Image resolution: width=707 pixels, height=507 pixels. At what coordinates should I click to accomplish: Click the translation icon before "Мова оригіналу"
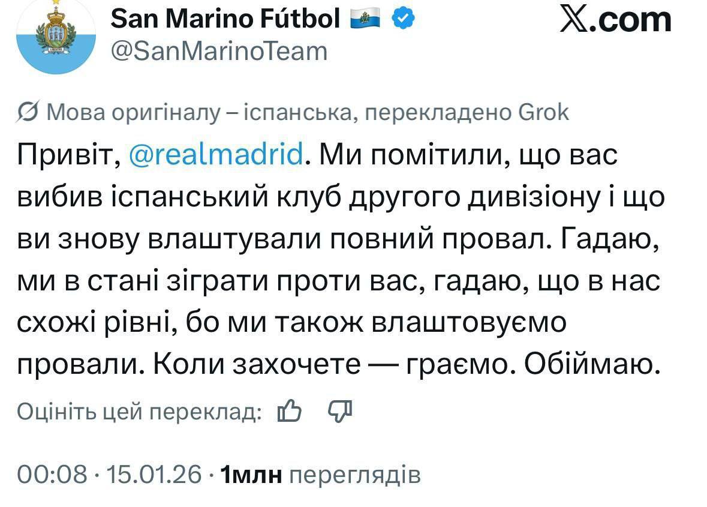pos(28,113)
